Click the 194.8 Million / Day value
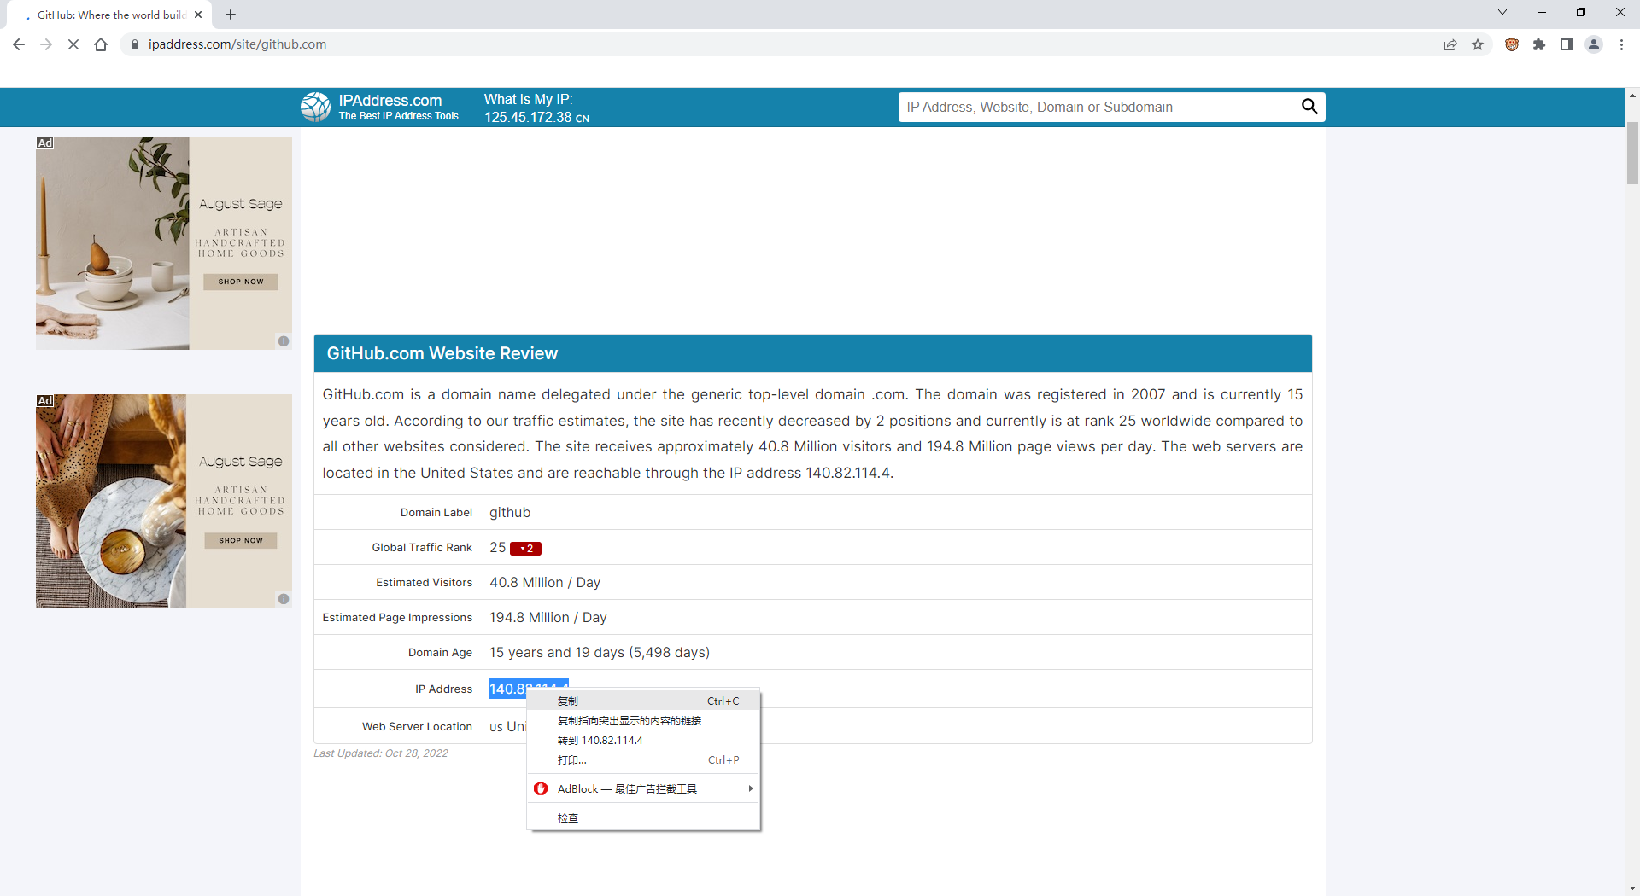 548,617
